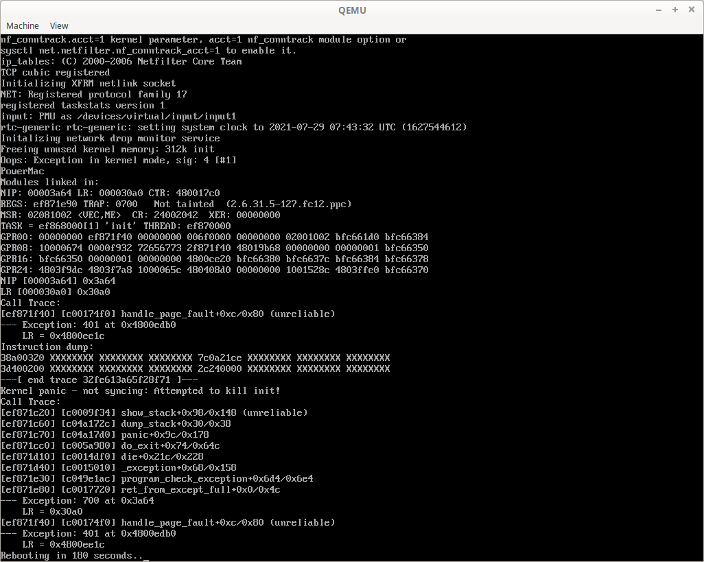The height and width of the screenshot is (562, 704).
Task: Click the 'TCP cubic registered' line
Action: coord(55,72)
